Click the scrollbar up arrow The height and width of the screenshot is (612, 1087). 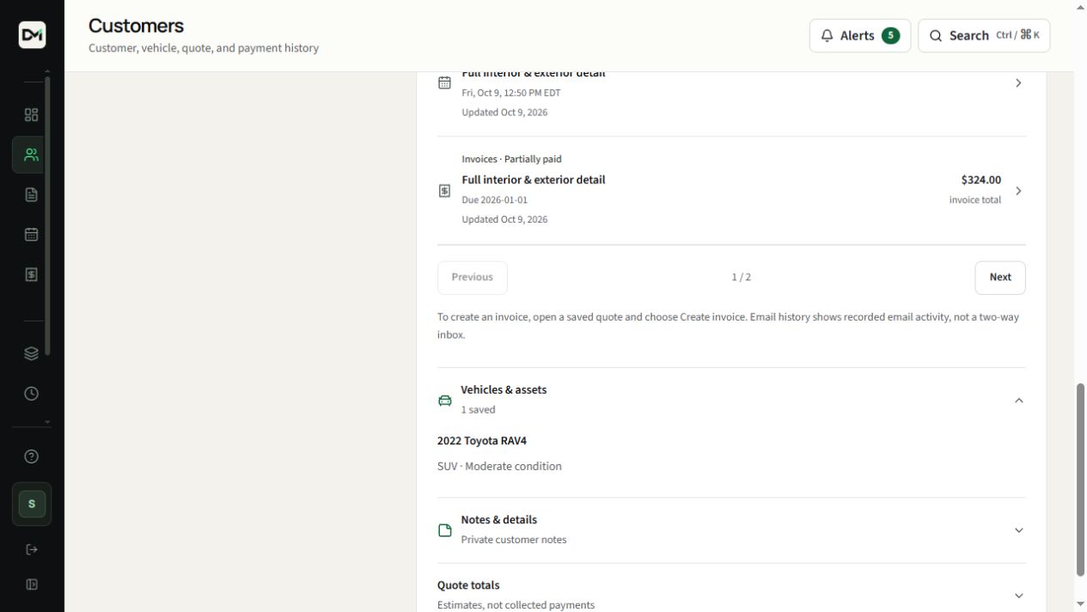1080,7
